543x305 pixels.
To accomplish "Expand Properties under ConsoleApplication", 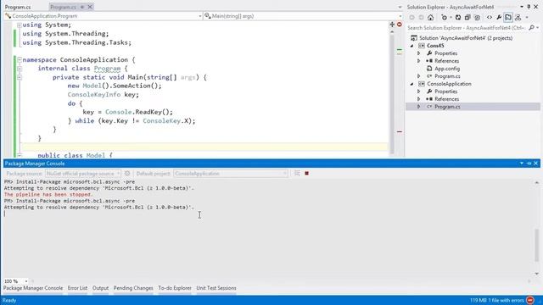I will tap(418, 91).
